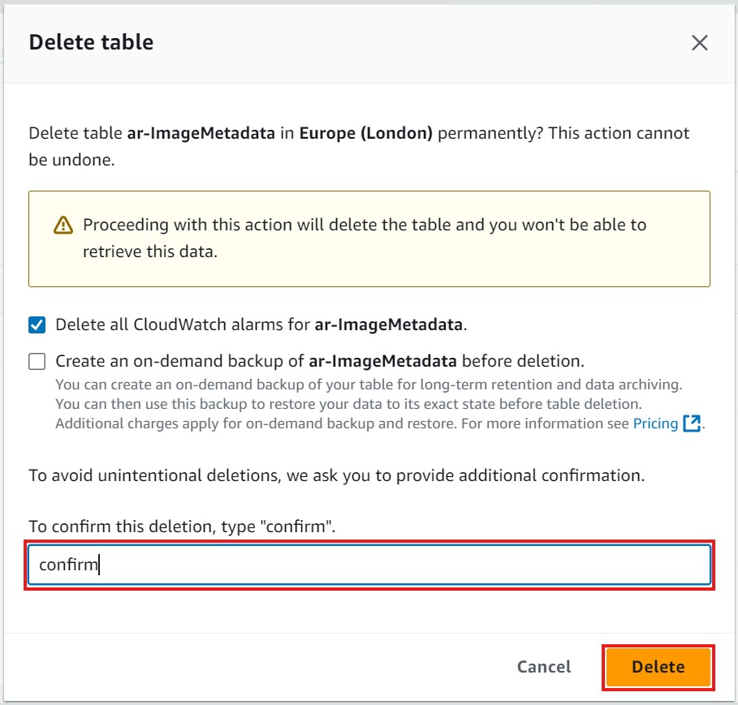Screen dimensions: 738x705
Task: Click the X icon in the dialog header
Action: point(700,43)
